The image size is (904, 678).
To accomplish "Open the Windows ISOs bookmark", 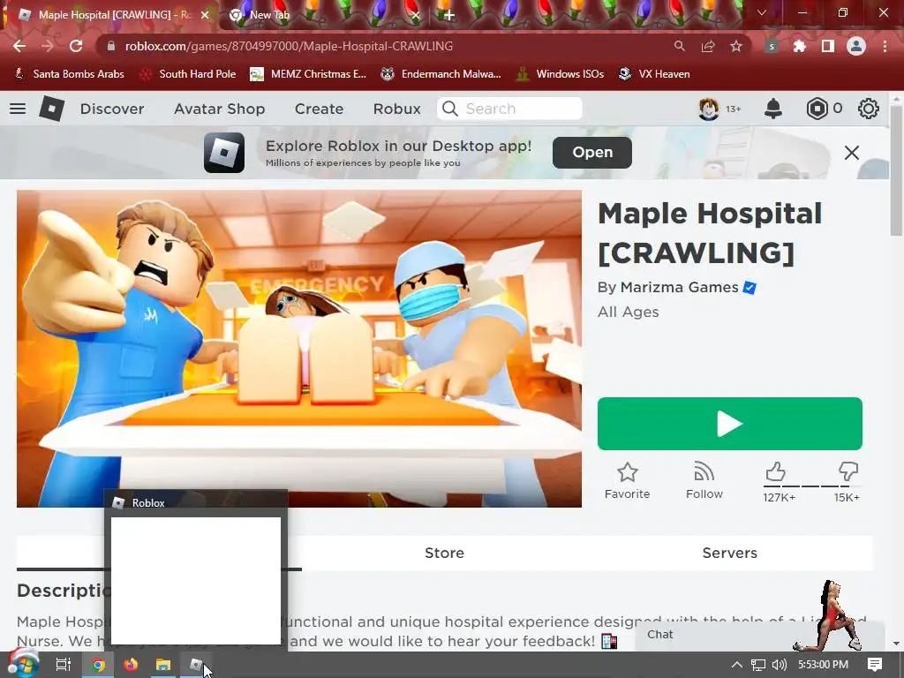I will pyautogui.click(x=560, y=74).
